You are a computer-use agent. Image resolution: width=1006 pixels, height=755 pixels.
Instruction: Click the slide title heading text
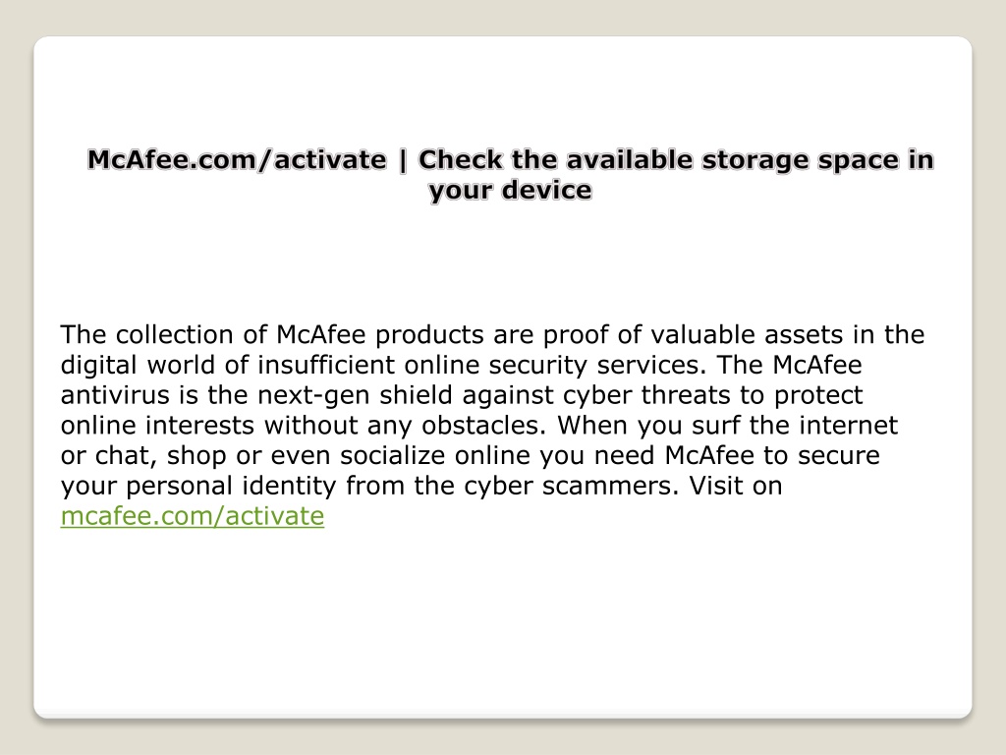[510, 175]
